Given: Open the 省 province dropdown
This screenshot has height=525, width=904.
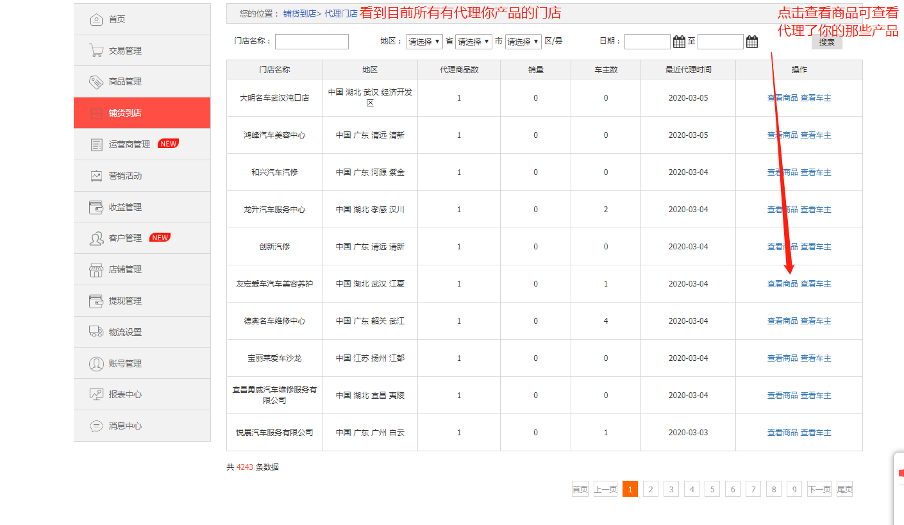Looking at the screenshot, I should 424,41.
